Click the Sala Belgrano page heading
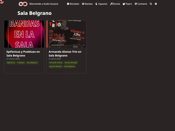The height and width of the screenshot is (131, 175). 34,13
